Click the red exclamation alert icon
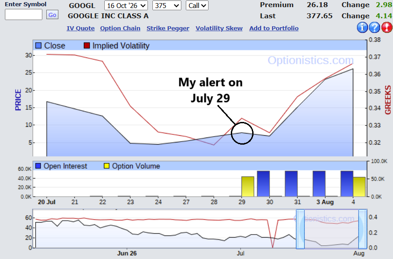The height and width of the screenshot is (259, 393). pyautogui.click(x=387, y=28)
